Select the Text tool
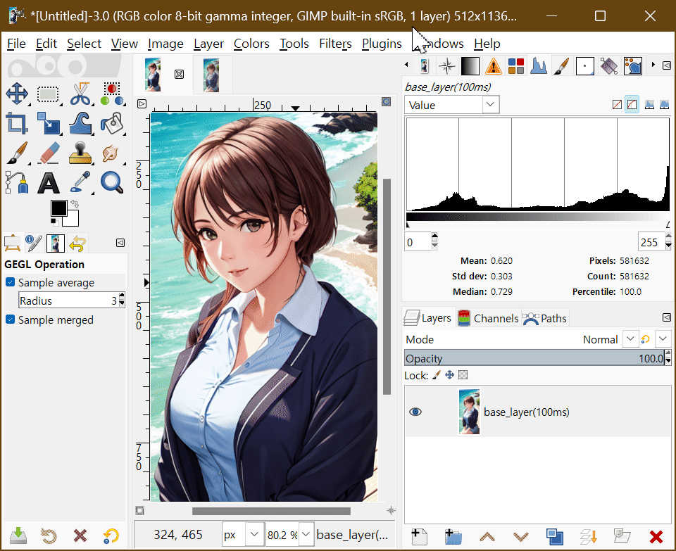 [49, 183]
